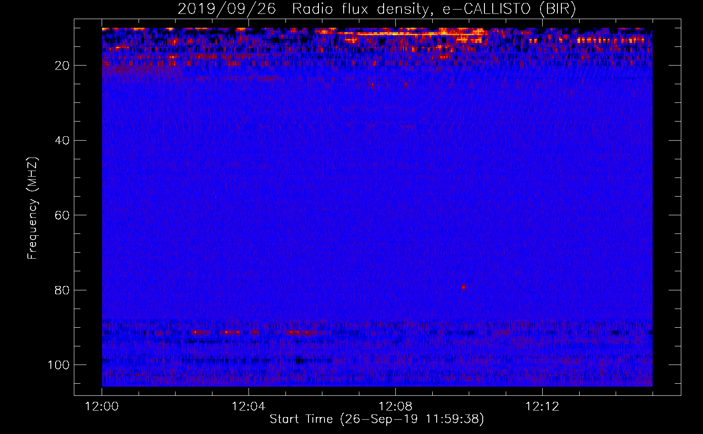Click the '12:12' time tick label
Screen dimensions: 703x434
coord(542,407)
